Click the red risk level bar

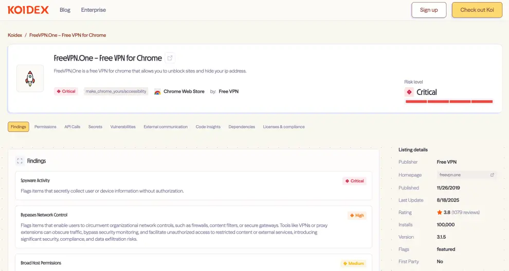pyautogui.click(x=449, y=102)
